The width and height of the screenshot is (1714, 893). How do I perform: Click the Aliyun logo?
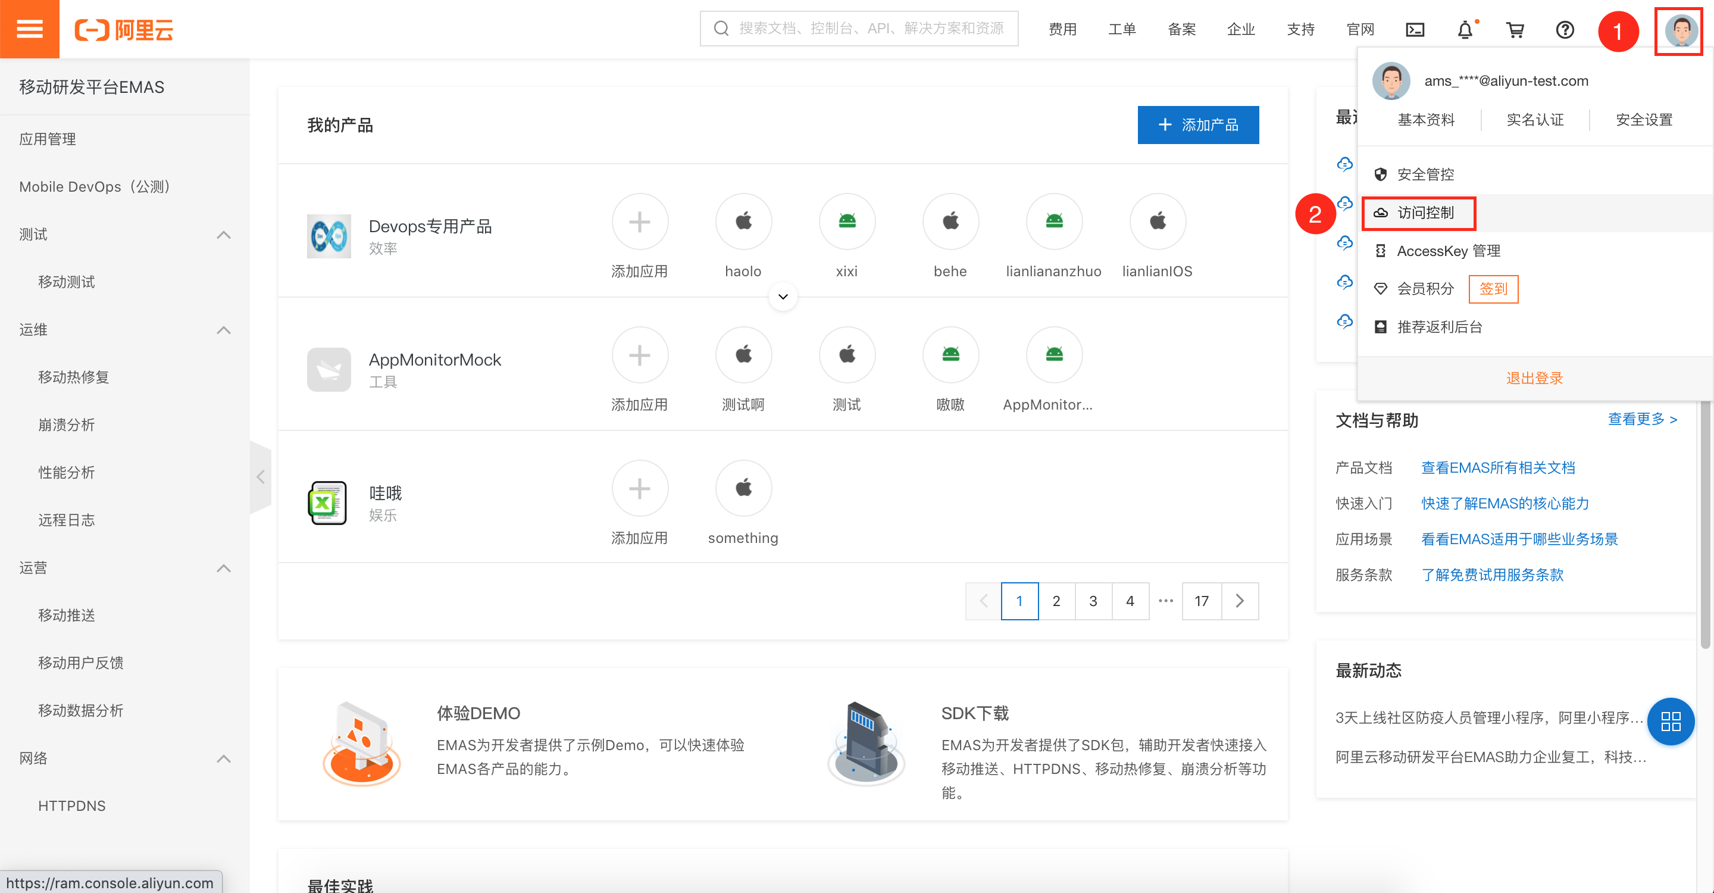pos(124,29)
